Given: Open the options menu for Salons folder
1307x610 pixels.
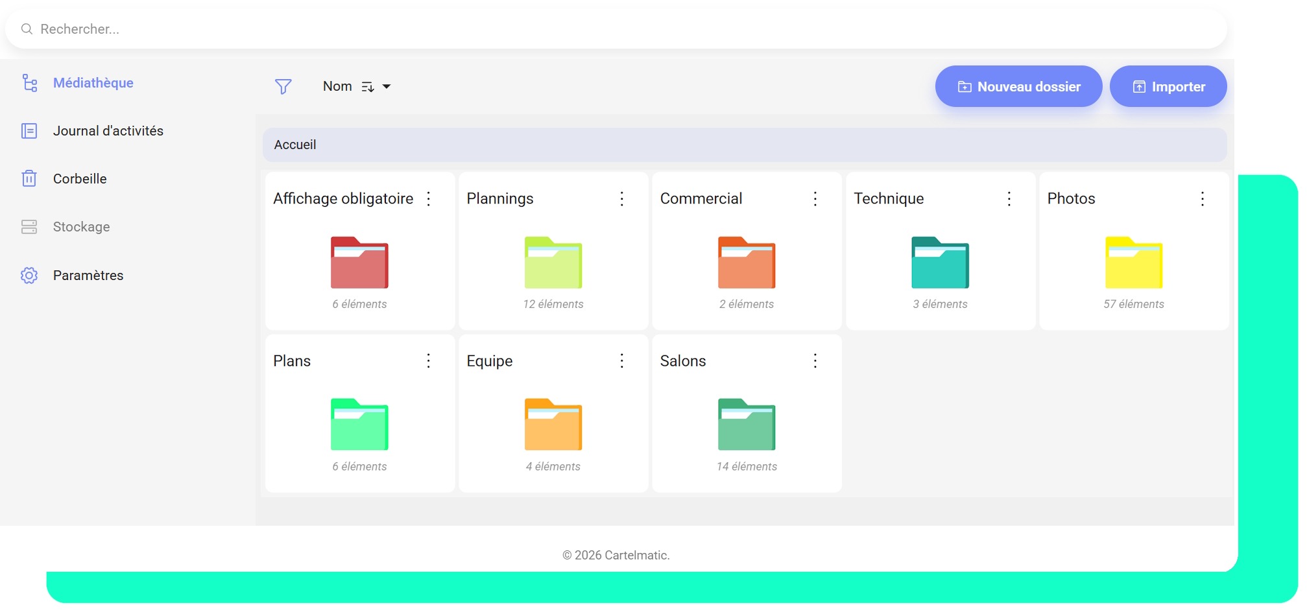Looking at the screenshot, I should 815,360.
